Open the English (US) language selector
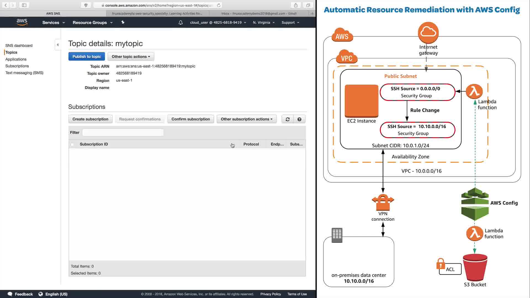530x298 pixels. [x=56, y=294]
